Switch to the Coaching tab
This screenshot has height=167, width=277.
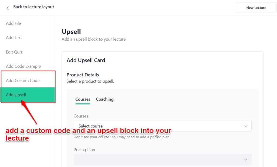coord(105,99)
